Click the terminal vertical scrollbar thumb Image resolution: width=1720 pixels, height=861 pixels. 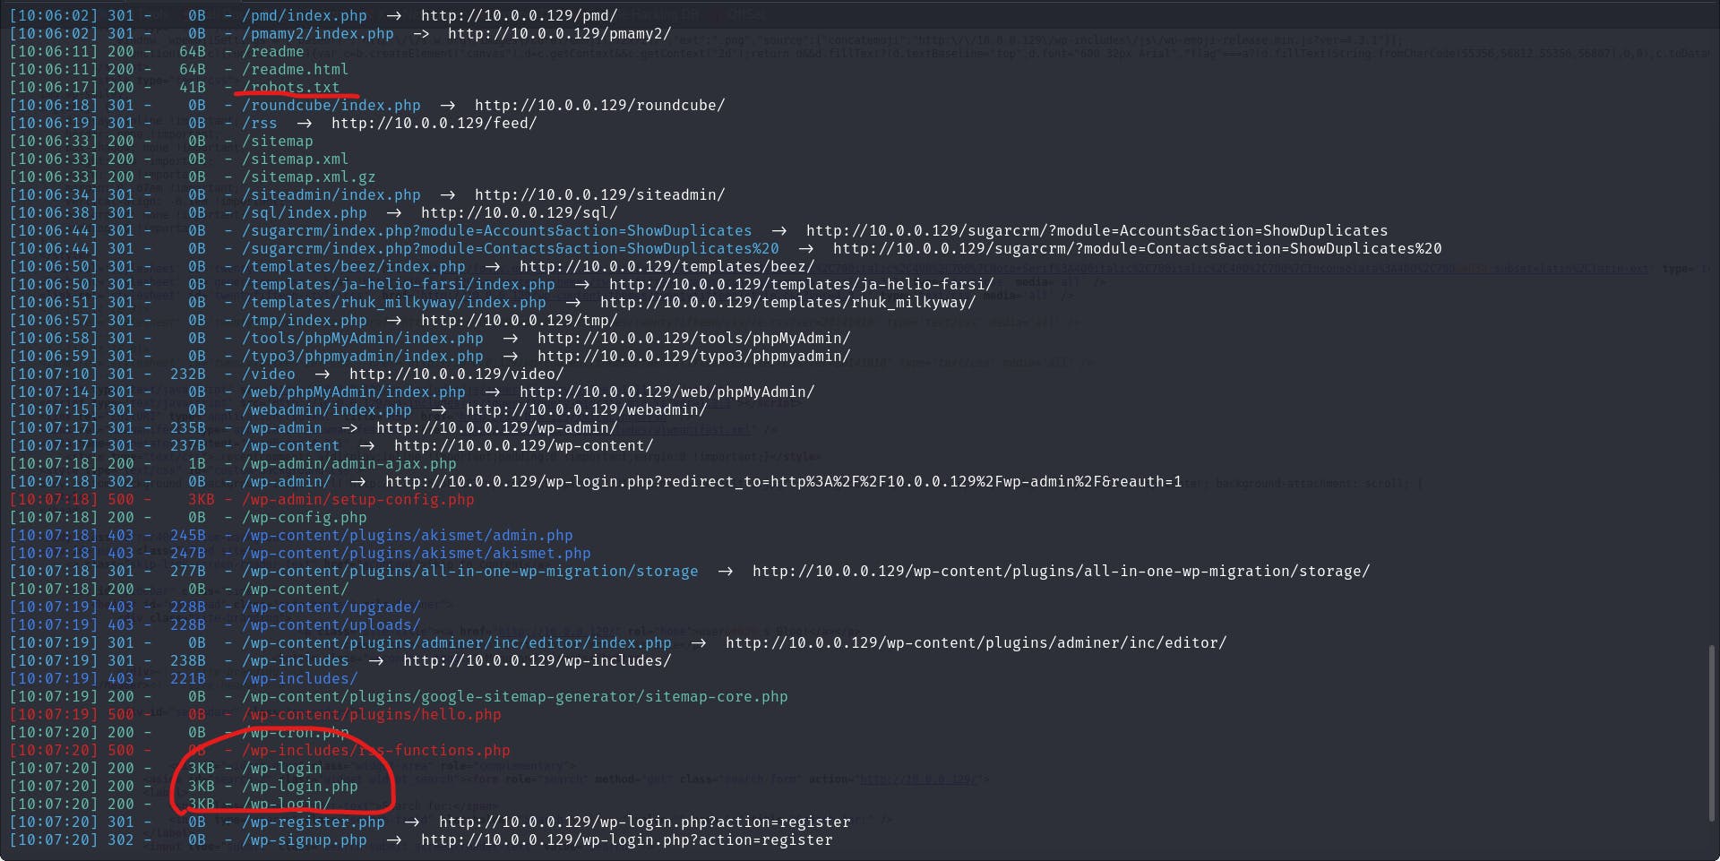coord(1713,732)
